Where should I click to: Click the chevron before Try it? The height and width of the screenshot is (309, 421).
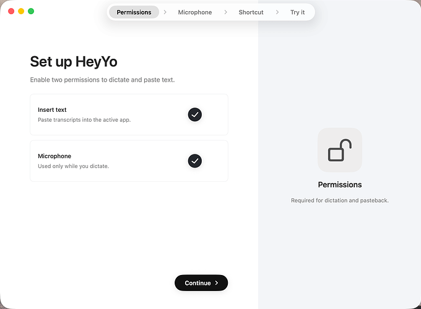(x=277, y=12)
